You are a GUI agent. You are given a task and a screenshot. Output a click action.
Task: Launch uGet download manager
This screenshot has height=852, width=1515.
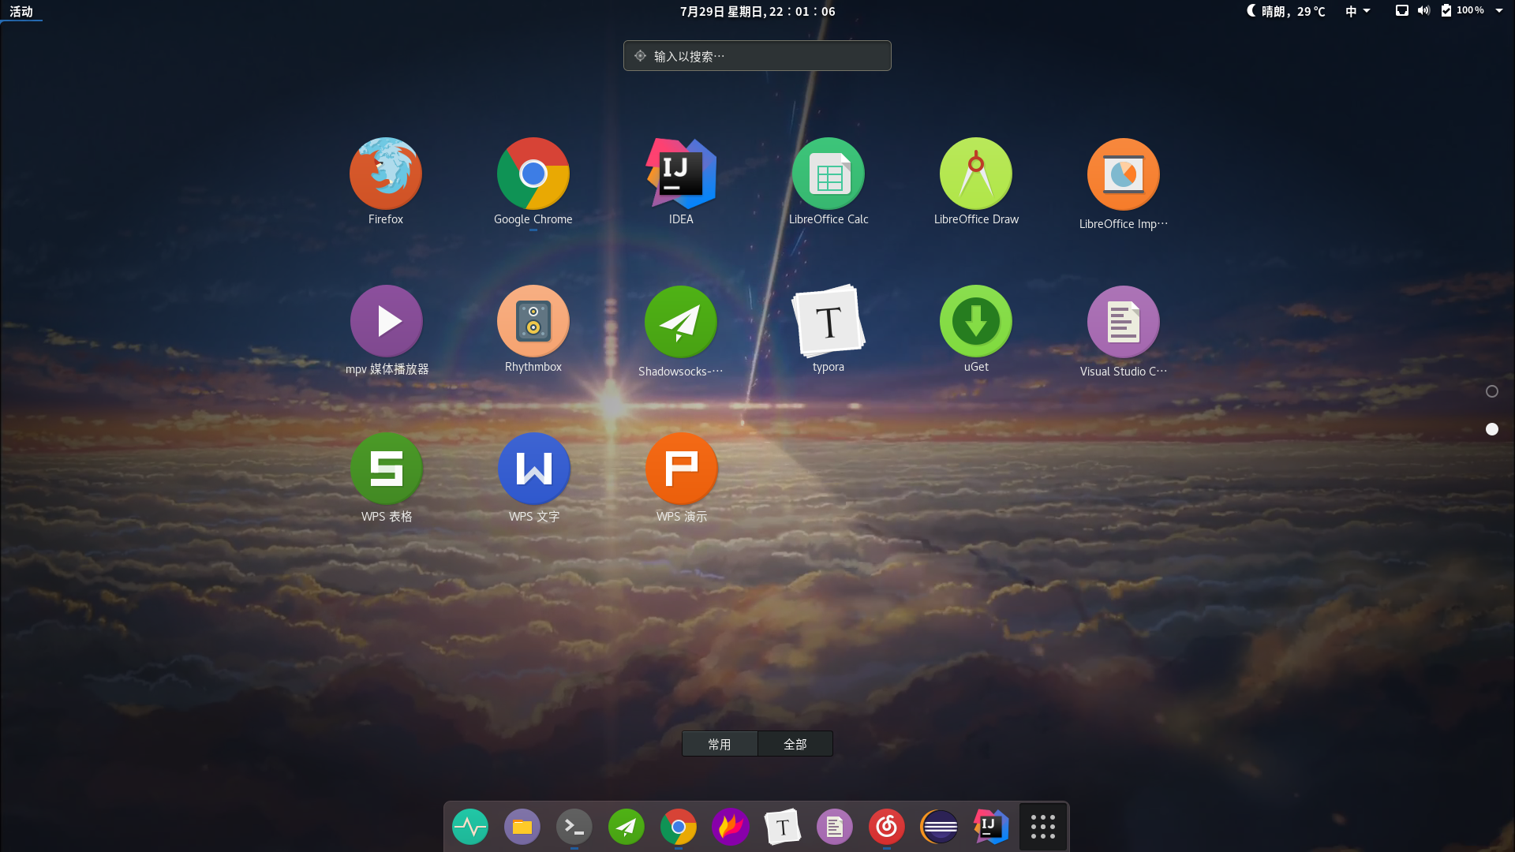pos(975,320)
